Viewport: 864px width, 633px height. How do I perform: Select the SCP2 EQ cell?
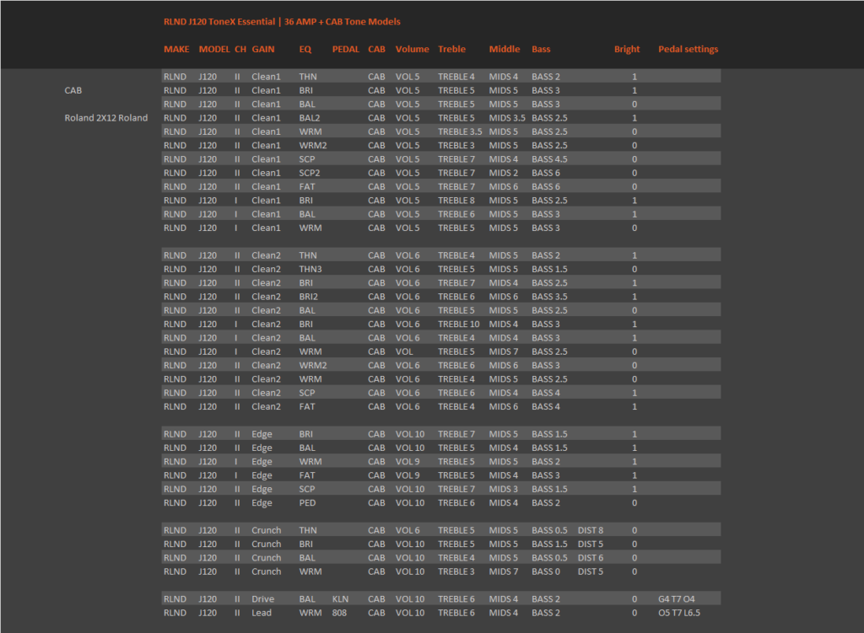310,173
